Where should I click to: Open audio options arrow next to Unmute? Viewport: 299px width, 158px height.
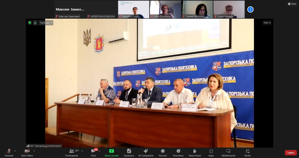[15, 151]
